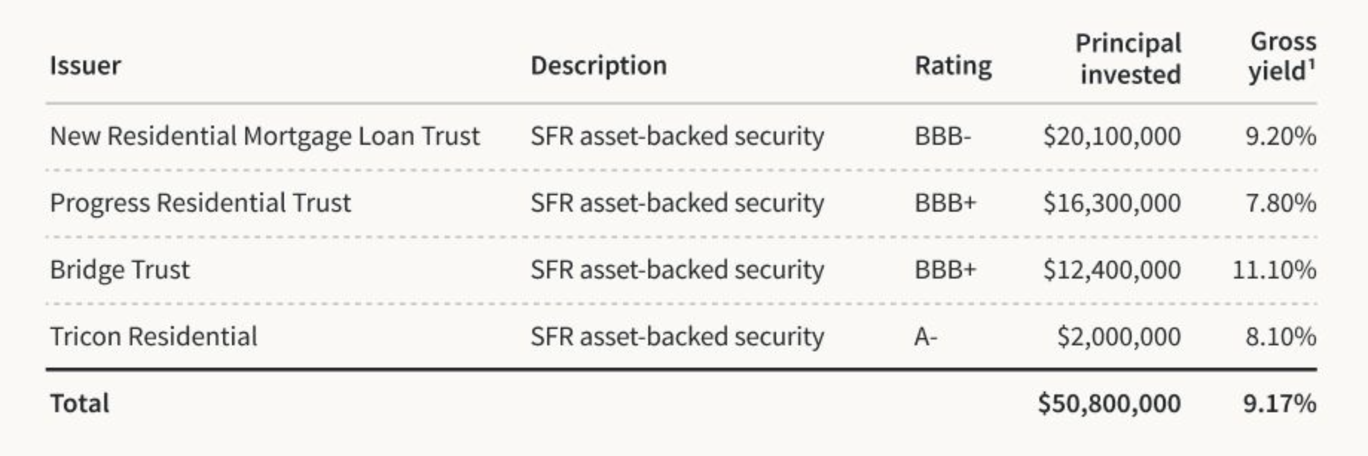This screenshot has height=456, width=1368.
Task: Click the Gross yield column header
Action: tap(1282, 56)
